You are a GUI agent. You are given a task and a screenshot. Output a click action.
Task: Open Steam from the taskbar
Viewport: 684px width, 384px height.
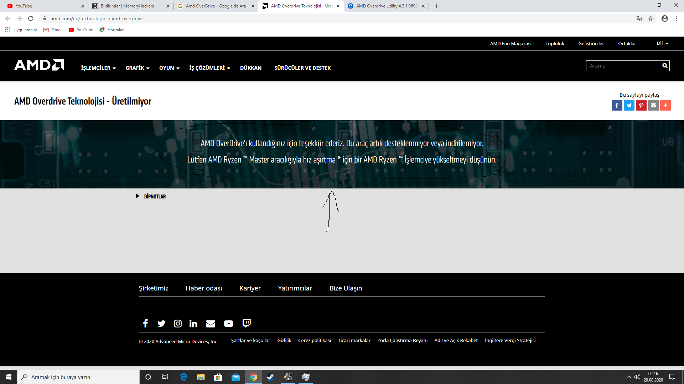tap(270, 377)
